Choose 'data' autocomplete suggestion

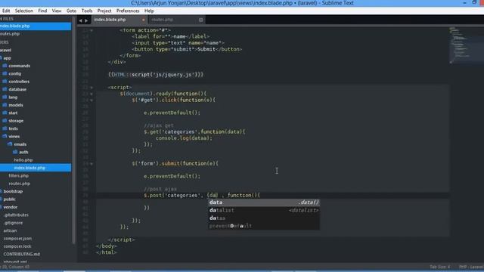(x=264, y=202)
